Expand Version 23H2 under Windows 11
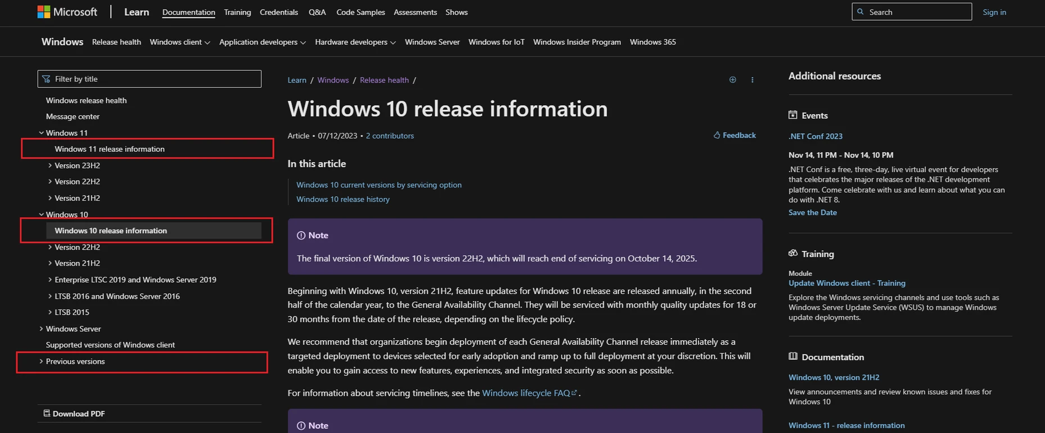This screenshot has width=1045, height=433. coord(50,165)
